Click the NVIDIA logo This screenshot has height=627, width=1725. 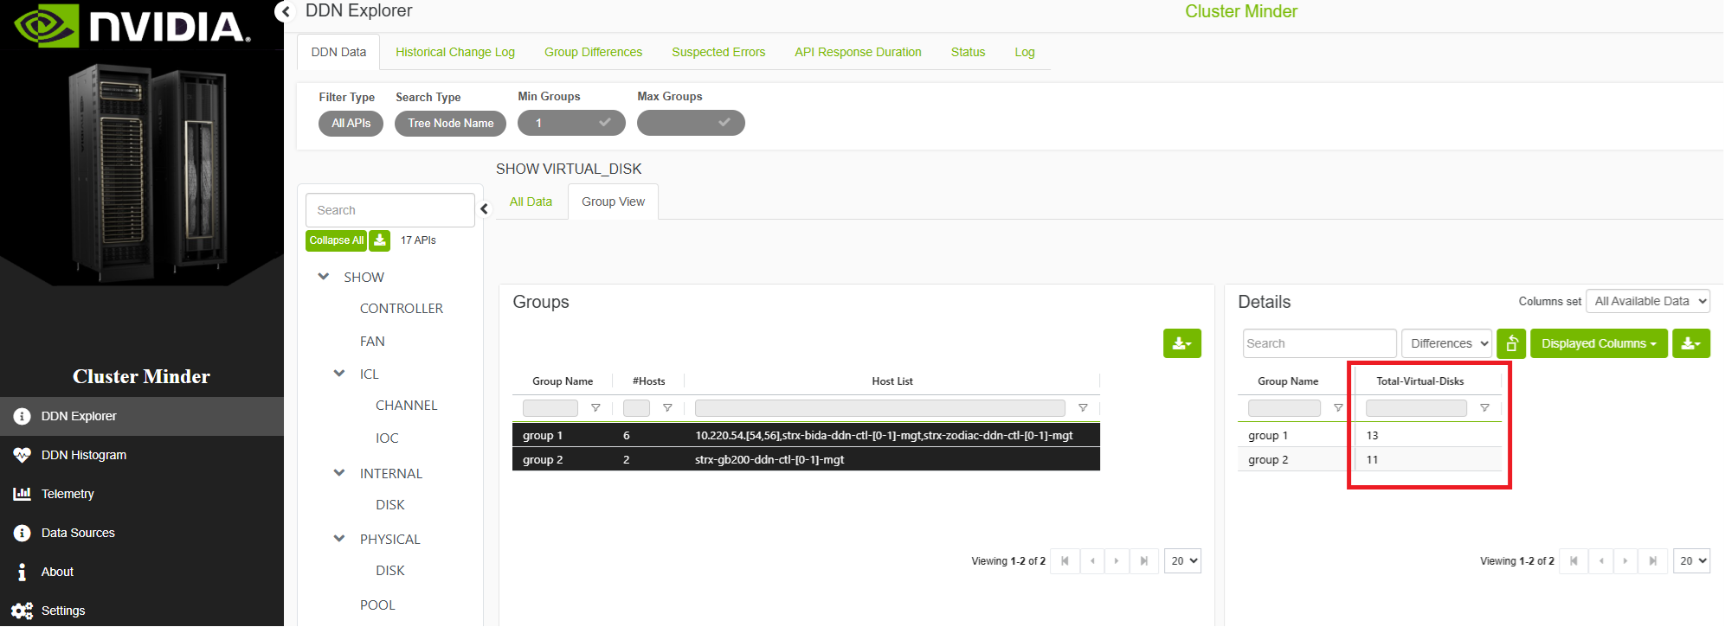pyautogui.click(x=132, y=26)
